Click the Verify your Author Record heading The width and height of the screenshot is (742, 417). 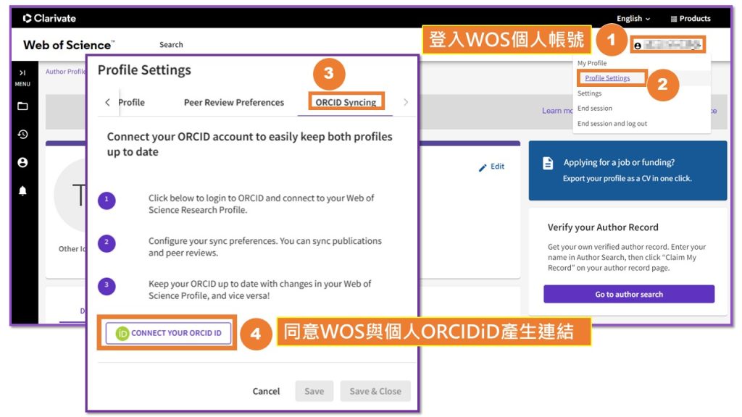[x=602, y=227]
